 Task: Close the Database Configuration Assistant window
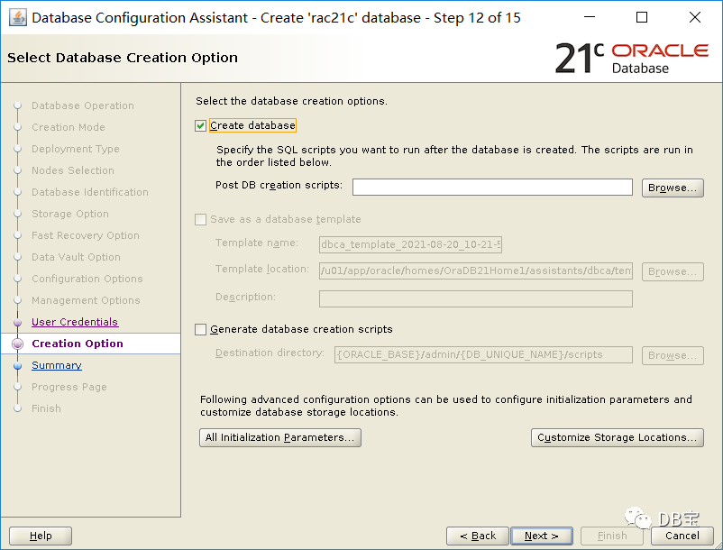pos(695,17)
